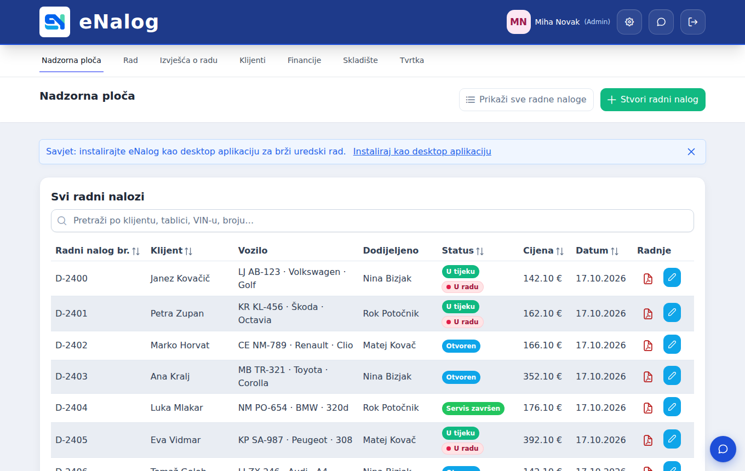Open Izvješća o radu tab
The height and width of the screenshot is (471, 745).
(x=188, y=60)
